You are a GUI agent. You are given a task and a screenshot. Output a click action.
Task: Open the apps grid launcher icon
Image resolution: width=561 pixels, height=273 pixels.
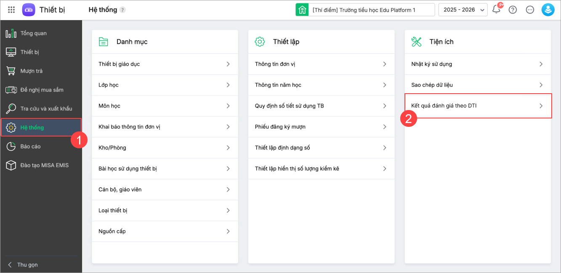12,10
